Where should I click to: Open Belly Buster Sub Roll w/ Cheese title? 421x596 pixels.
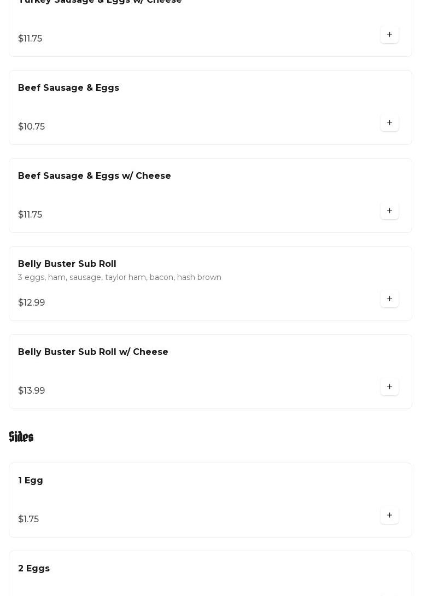coord(93,352)
